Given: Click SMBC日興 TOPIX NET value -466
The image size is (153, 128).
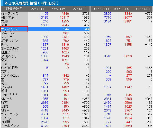Looking at the screenshot, I should click(x=149, y=68).
